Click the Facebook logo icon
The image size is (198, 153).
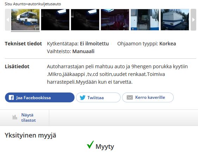pos(11,97)
